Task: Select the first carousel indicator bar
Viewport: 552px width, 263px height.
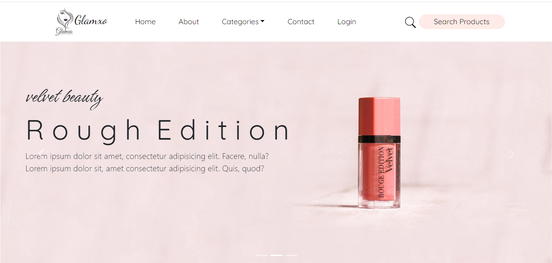Action: pos(262,255)
